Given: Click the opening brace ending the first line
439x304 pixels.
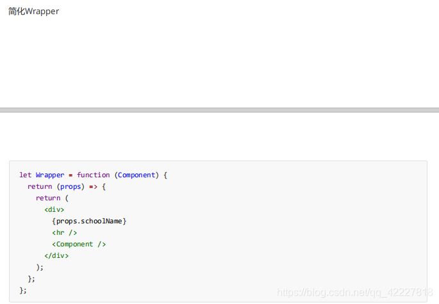Looking at the screenshot, I should click(x=165, y=175).
